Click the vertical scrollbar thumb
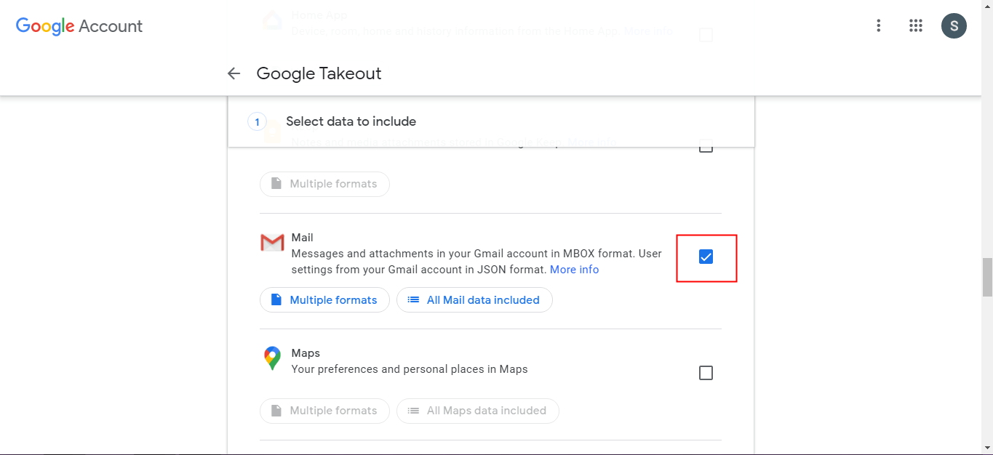The image size is (993, 455). (x=987, y=277)
